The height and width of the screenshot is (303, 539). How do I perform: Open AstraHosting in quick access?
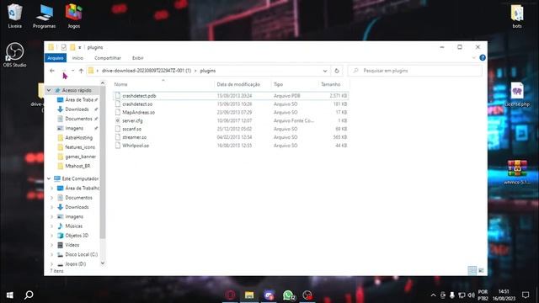78,137
